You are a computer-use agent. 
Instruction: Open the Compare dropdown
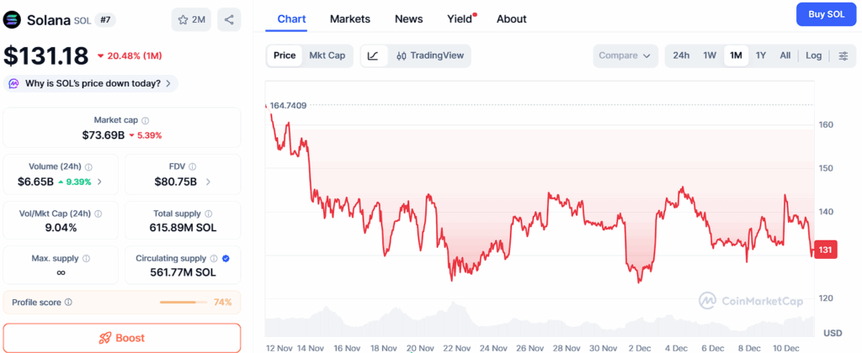pos(624,56)
